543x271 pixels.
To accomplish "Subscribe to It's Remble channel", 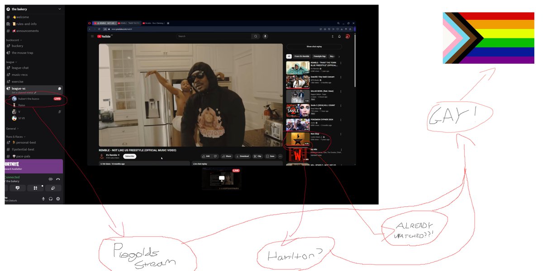I will pyautogui.click(x=129, y=156).
